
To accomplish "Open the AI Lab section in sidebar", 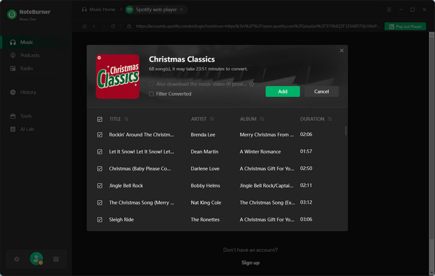I will pyautogui.click(x=36, y=129).
